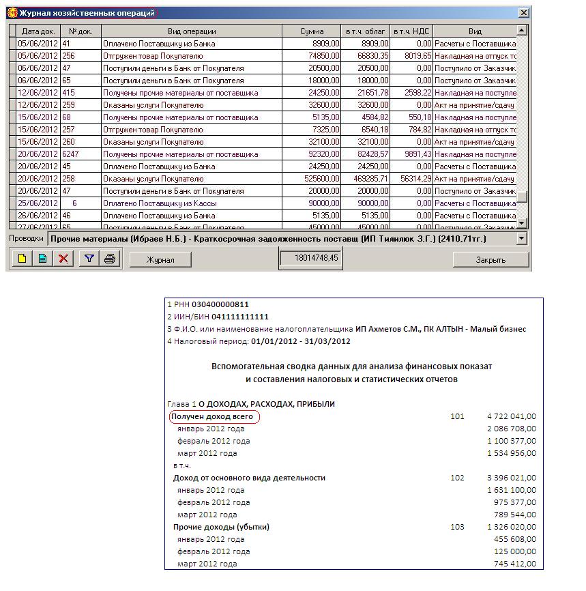Click the ИИН/БИН 041111111111 line

click(218, 317)
